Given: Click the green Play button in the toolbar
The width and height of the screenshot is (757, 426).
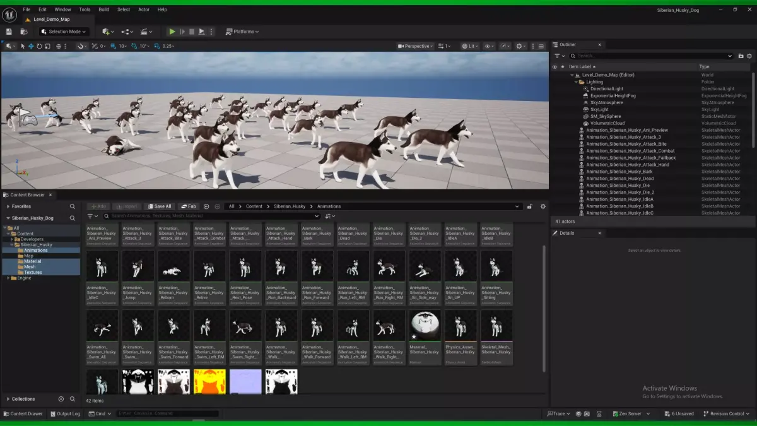Looking at the screenshot, I should [x=172, y=32].
